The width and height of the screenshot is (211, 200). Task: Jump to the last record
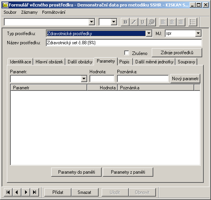(34, 192)
